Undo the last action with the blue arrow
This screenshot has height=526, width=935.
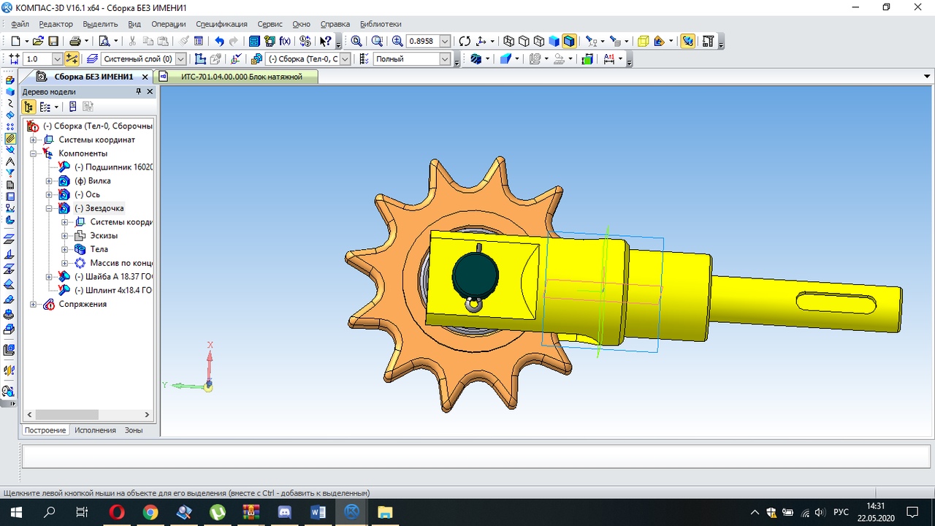tap(219, 42)
